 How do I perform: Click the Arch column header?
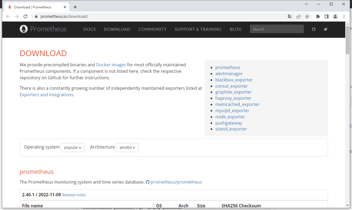click(x=183, y=206)
